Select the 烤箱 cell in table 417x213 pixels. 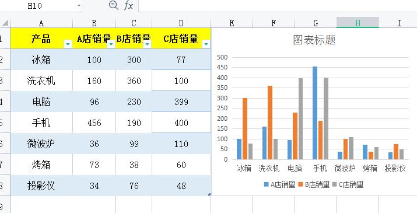tap(41, 165)
